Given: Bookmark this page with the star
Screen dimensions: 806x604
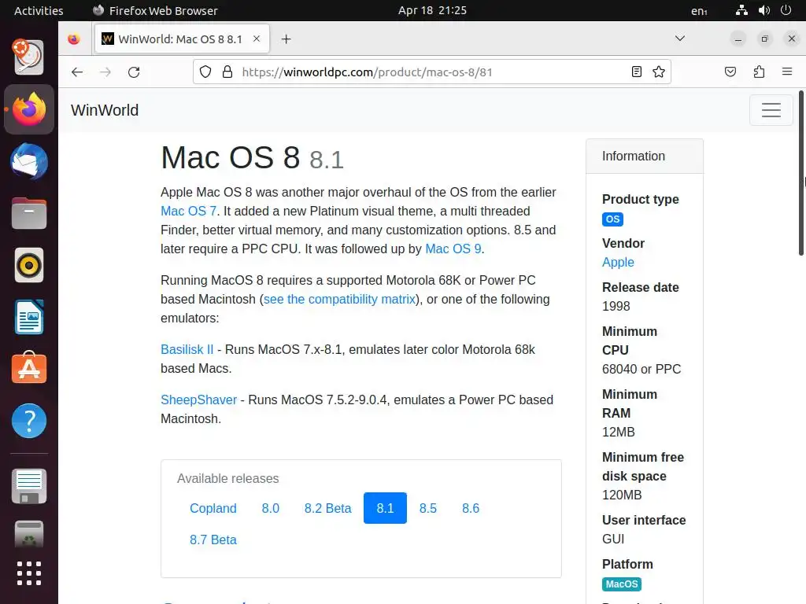Looking at the screenshot, I should [659, 72].
